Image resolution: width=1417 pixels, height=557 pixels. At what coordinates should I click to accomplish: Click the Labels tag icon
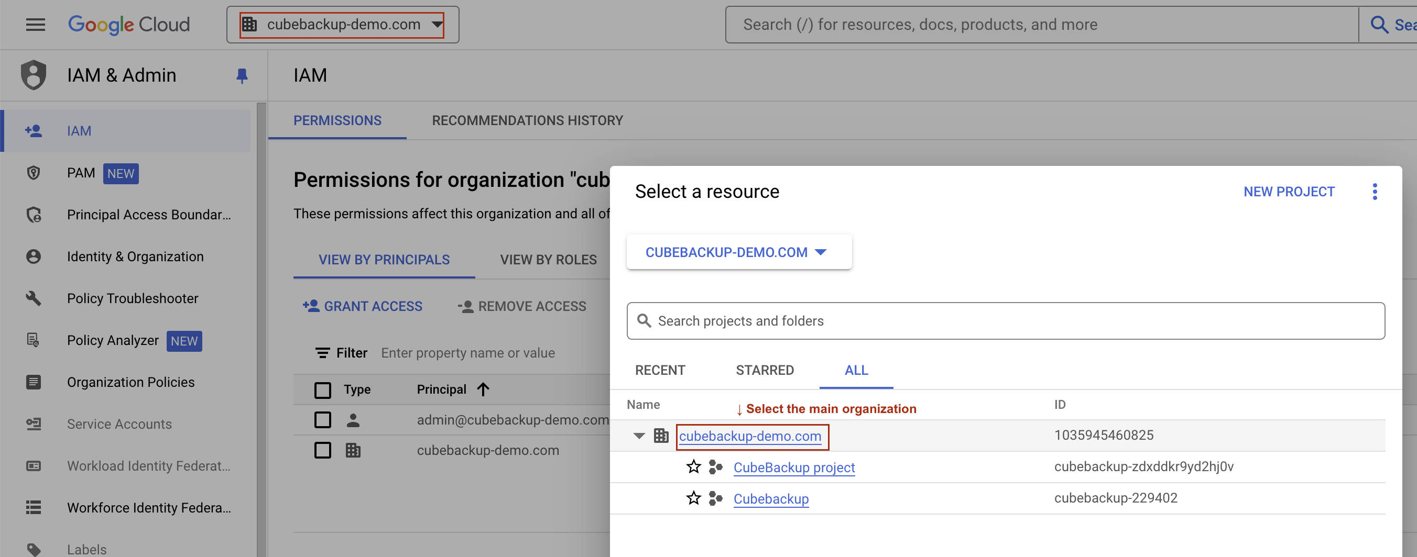point(34,549)
